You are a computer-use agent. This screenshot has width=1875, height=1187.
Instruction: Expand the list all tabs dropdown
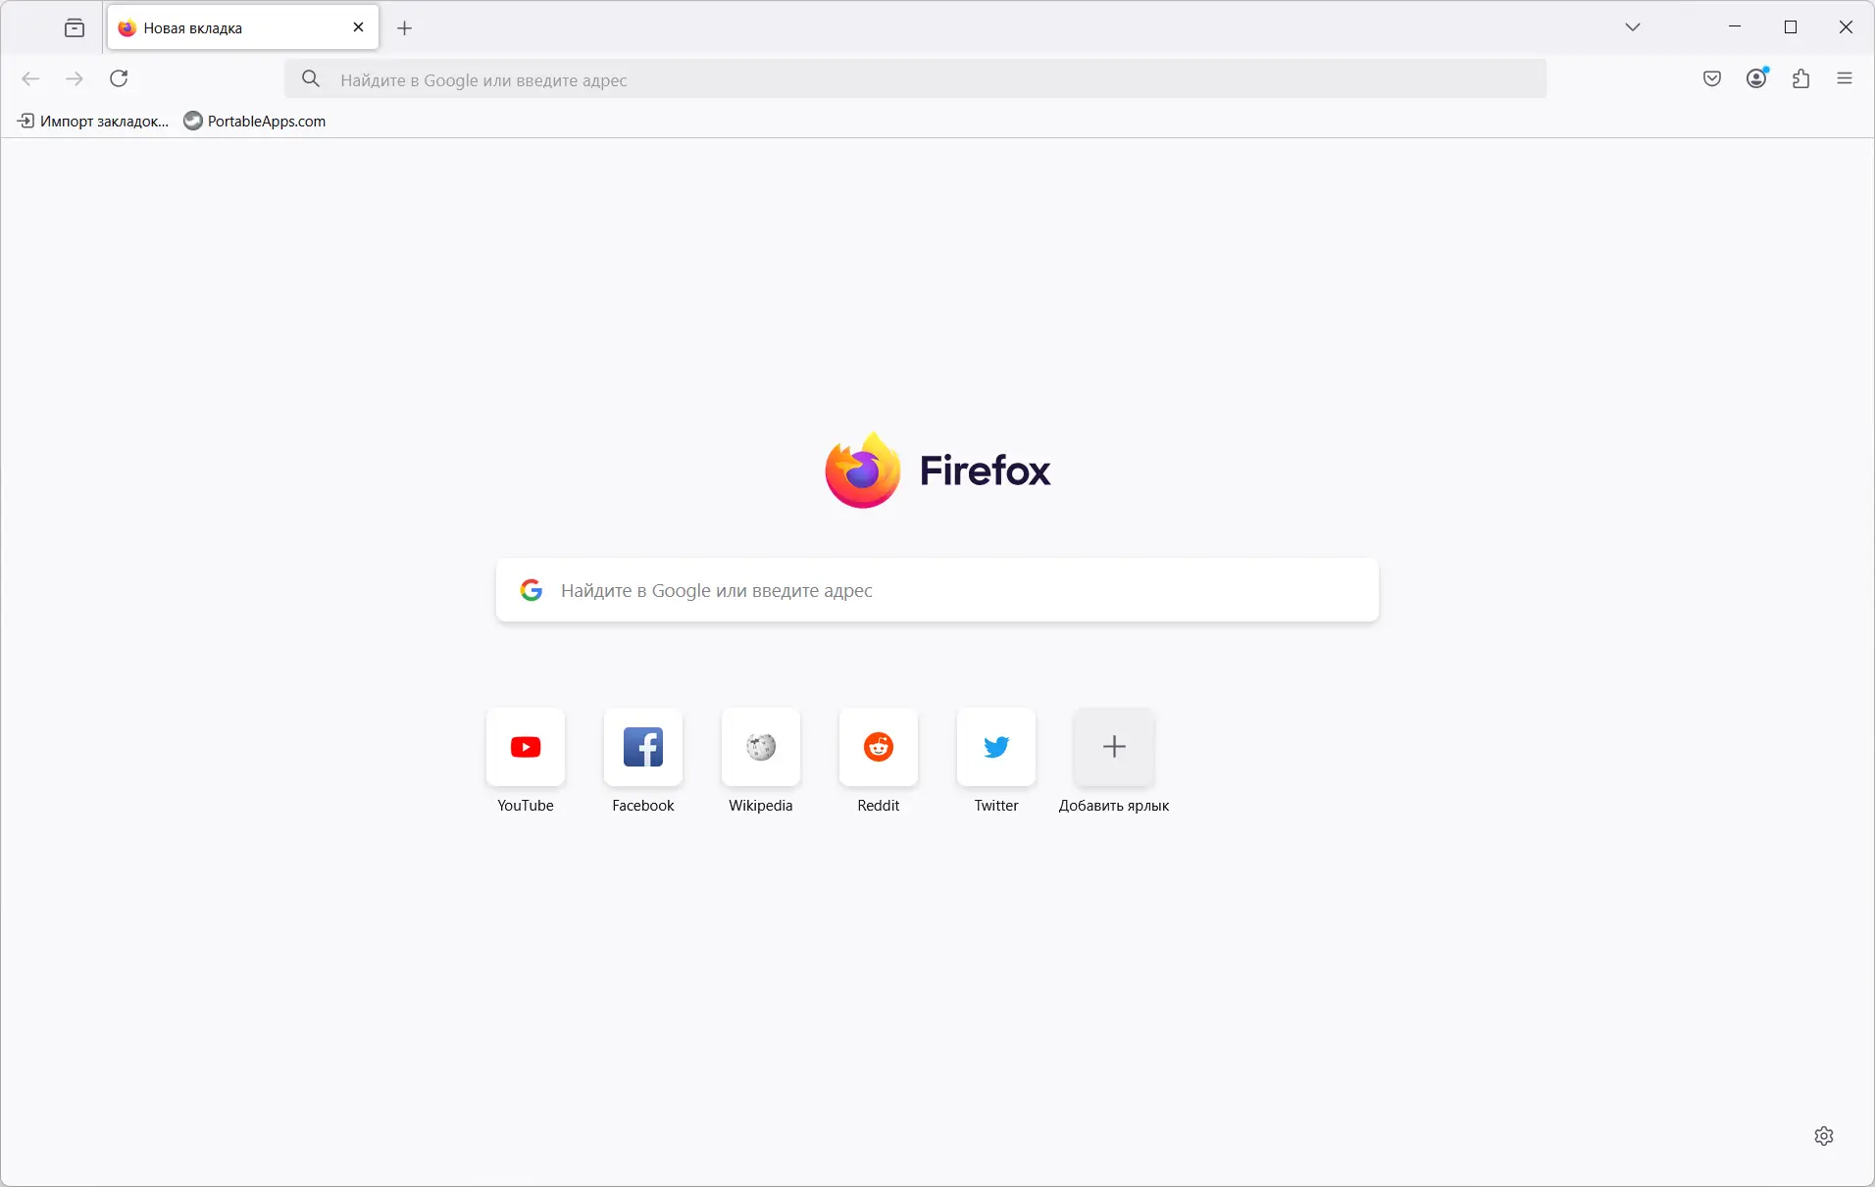(x=1633, y=27)
